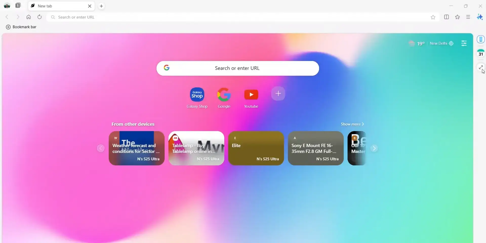Screen dimensions: 486x243
Task: Toggle the Bookmark bar
Action: coord(21,27)
